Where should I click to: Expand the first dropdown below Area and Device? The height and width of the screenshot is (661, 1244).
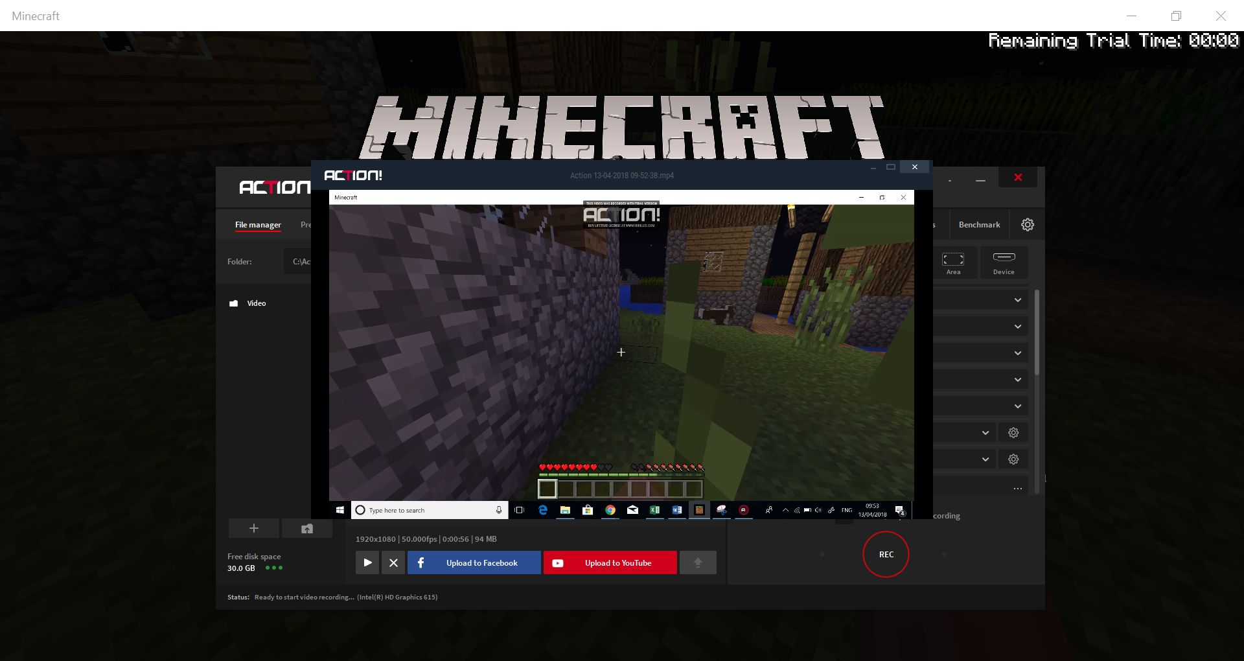pos(1017,300)
